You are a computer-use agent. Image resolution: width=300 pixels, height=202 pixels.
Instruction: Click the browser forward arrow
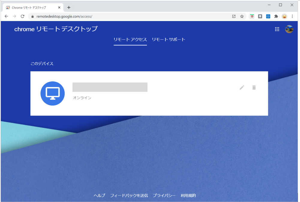coord(14,16)
